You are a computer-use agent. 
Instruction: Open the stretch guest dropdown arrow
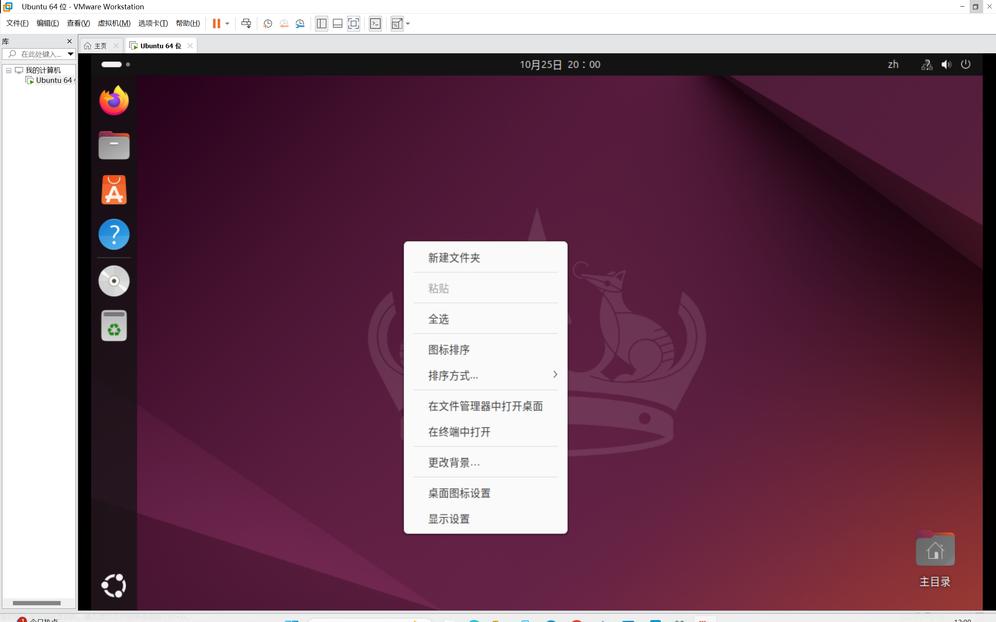pos(408,23)
